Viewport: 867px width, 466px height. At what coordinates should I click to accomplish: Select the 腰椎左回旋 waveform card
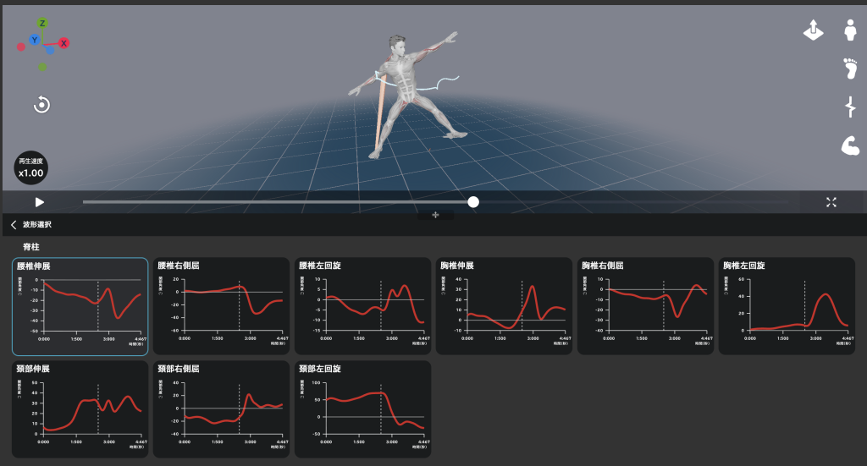[x=362, y=306]
